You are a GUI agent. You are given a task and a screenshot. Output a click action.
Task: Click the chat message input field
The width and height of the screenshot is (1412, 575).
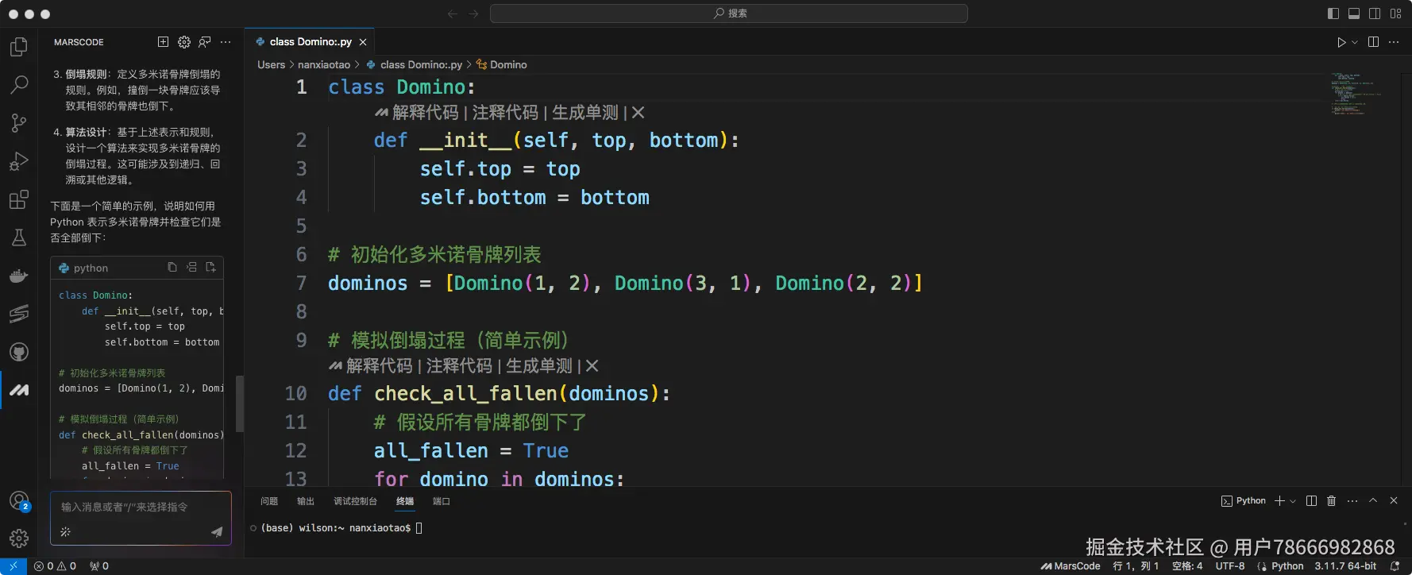[141, 507]
